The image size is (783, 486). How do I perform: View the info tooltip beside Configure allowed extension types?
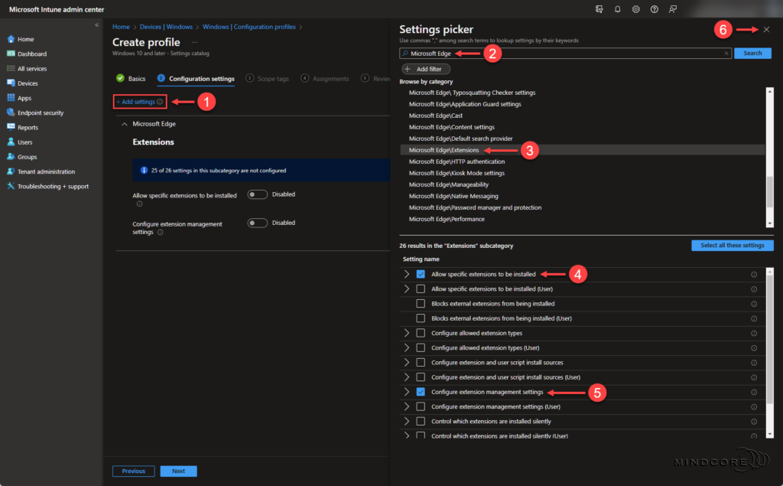coord(753,333)
